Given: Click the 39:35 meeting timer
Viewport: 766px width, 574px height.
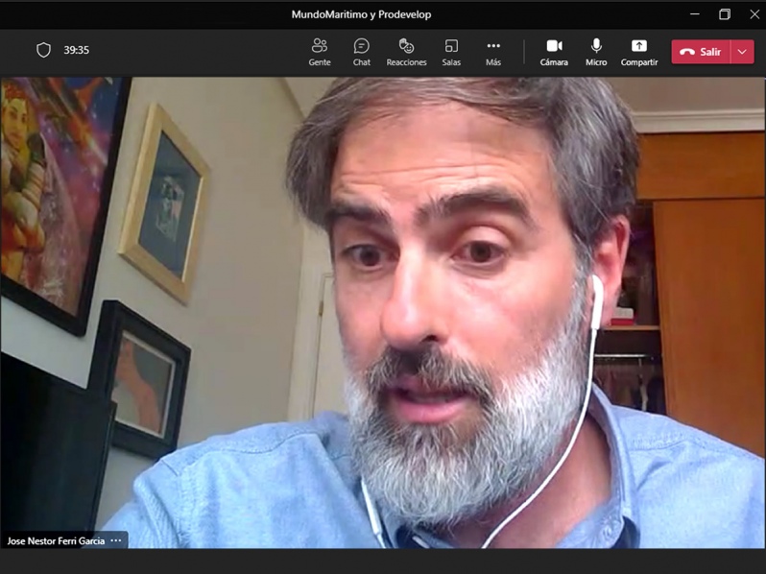Looking at the screenshot, I should (x=76, y=50).
